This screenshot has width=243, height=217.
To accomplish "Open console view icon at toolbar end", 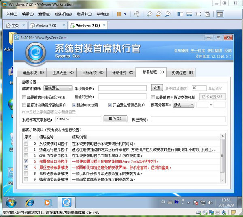I will coord(220,14).
